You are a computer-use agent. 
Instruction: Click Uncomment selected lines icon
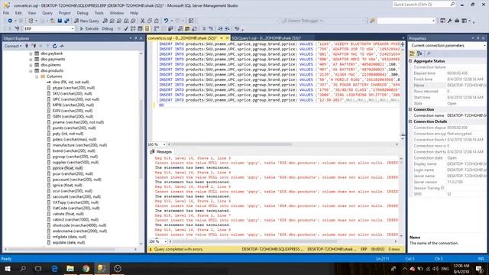(x=211, y=29)
